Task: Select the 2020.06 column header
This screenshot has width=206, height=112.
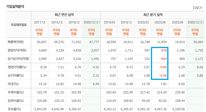Action: click(160, 23)
